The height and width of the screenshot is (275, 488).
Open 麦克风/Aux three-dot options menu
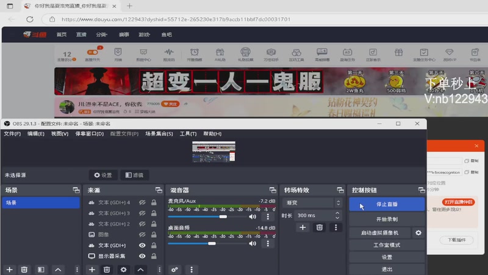pos(268,216)
